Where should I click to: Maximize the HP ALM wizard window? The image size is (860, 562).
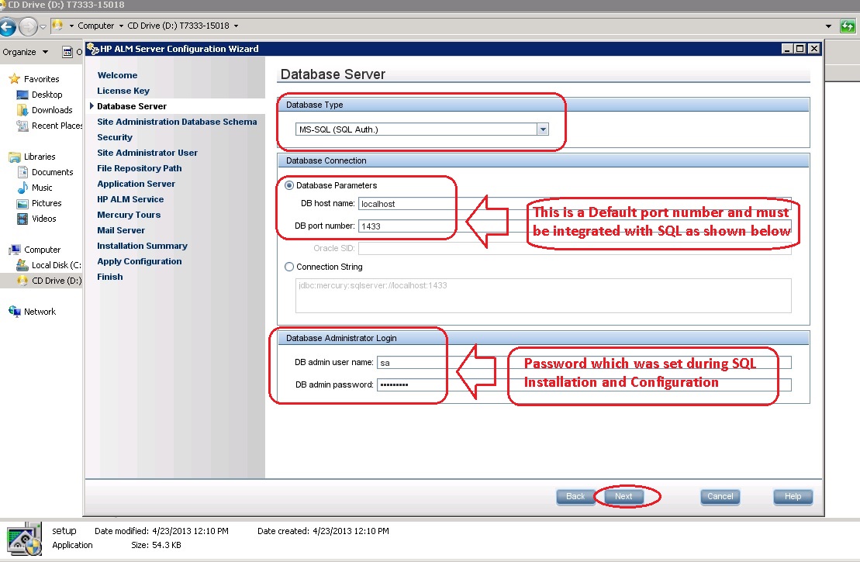800,49
